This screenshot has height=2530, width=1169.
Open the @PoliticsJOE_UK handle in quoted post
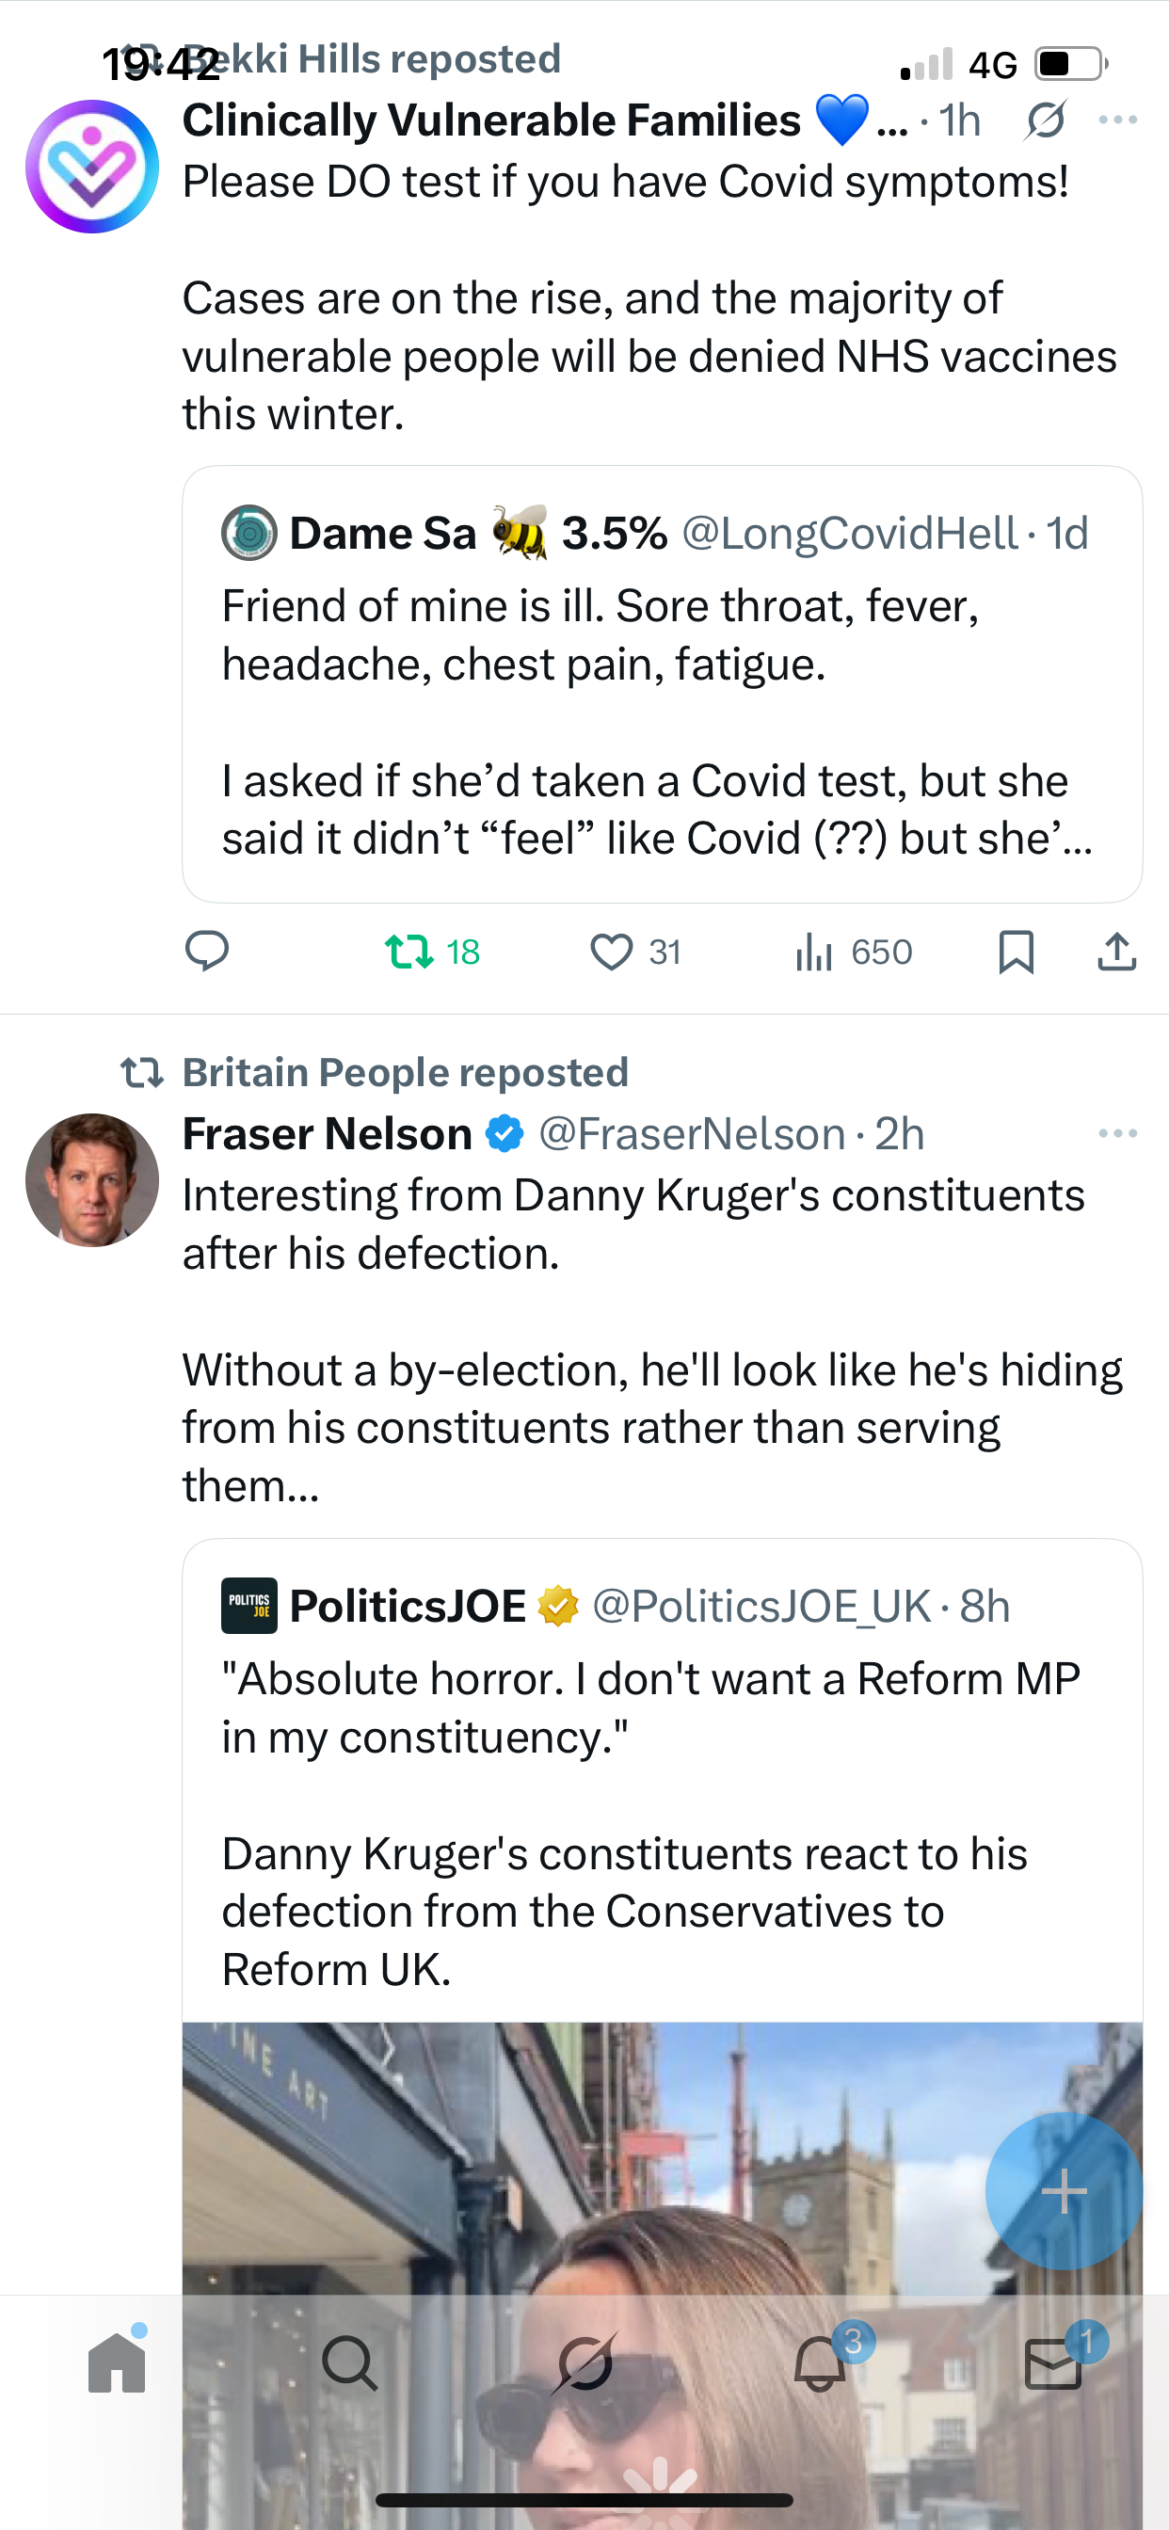tap(761, 1607)
